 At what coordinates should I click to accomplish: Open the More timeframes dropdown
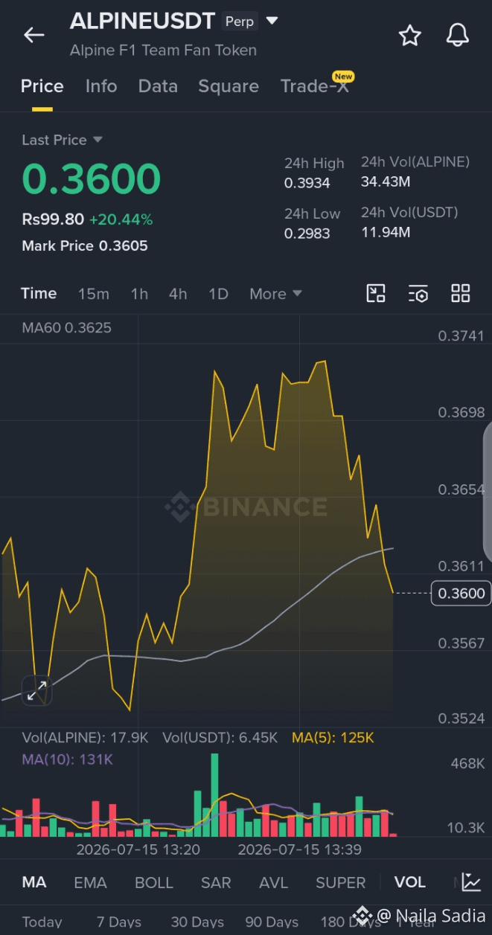(275, 294)
